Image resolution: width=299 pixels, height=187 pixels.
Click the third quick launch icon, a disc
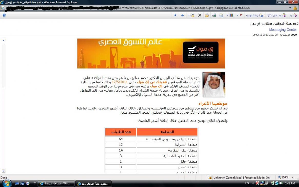[28, 183]
